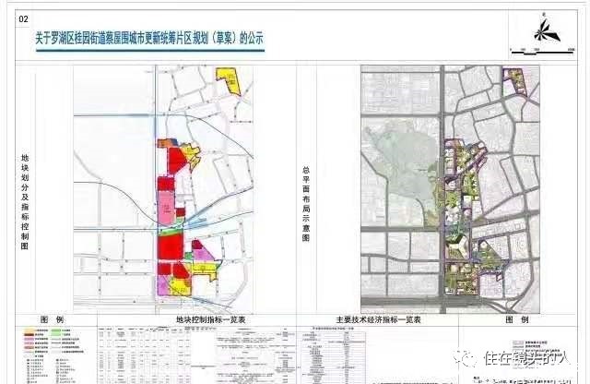Viewport: 590px width, 384px height.
Task: Click the title '关于罗湖区桂园街道蔡屋围城市更新统筹片区规划（草案）的公示'
Action: pyautogui.click(x=149, y=39)
